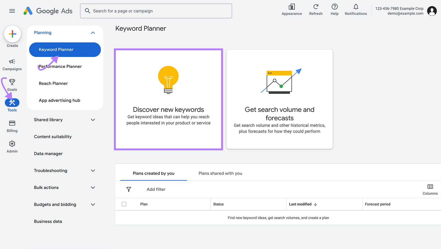Click the Tools icon in the sidebar

(x=12, y=103)
